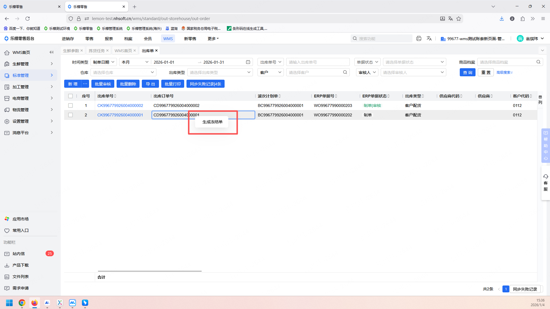
Task: Close the 拣货任务 tab
Action: pyautogui.click(x=107, y=50)
